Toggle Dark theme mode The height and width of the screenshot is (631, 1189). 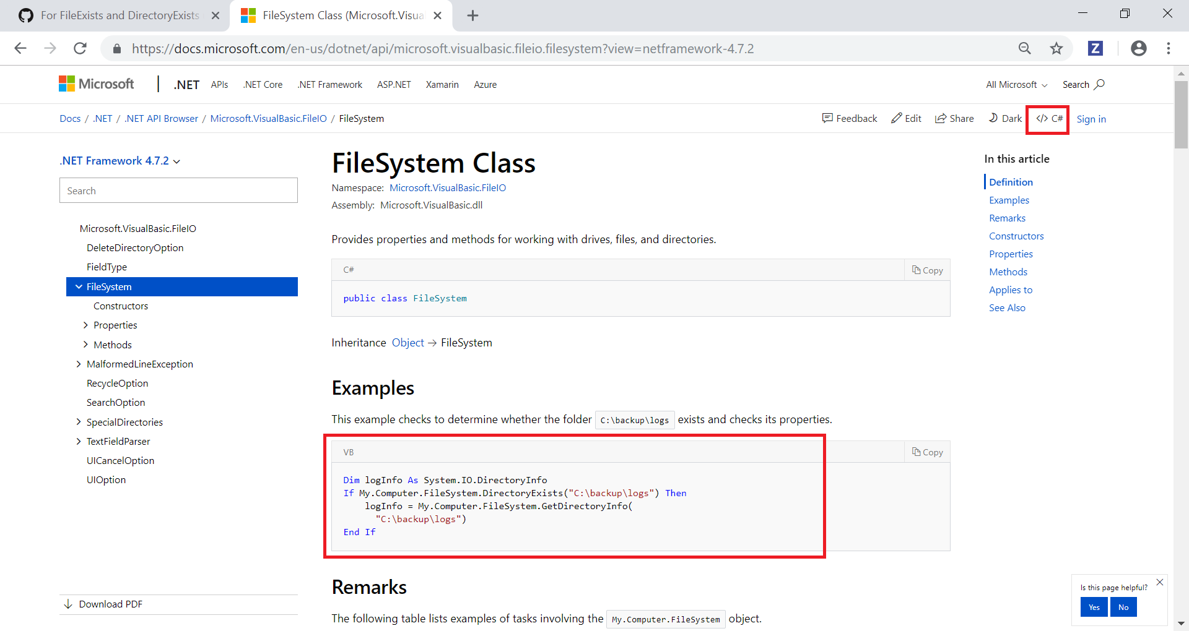[x=1004, y=118]
